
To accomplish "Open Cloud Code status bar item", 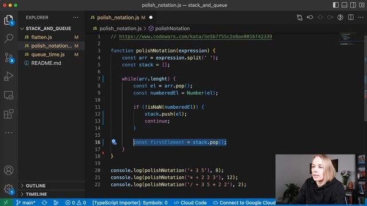I will [x=190, y=203].
